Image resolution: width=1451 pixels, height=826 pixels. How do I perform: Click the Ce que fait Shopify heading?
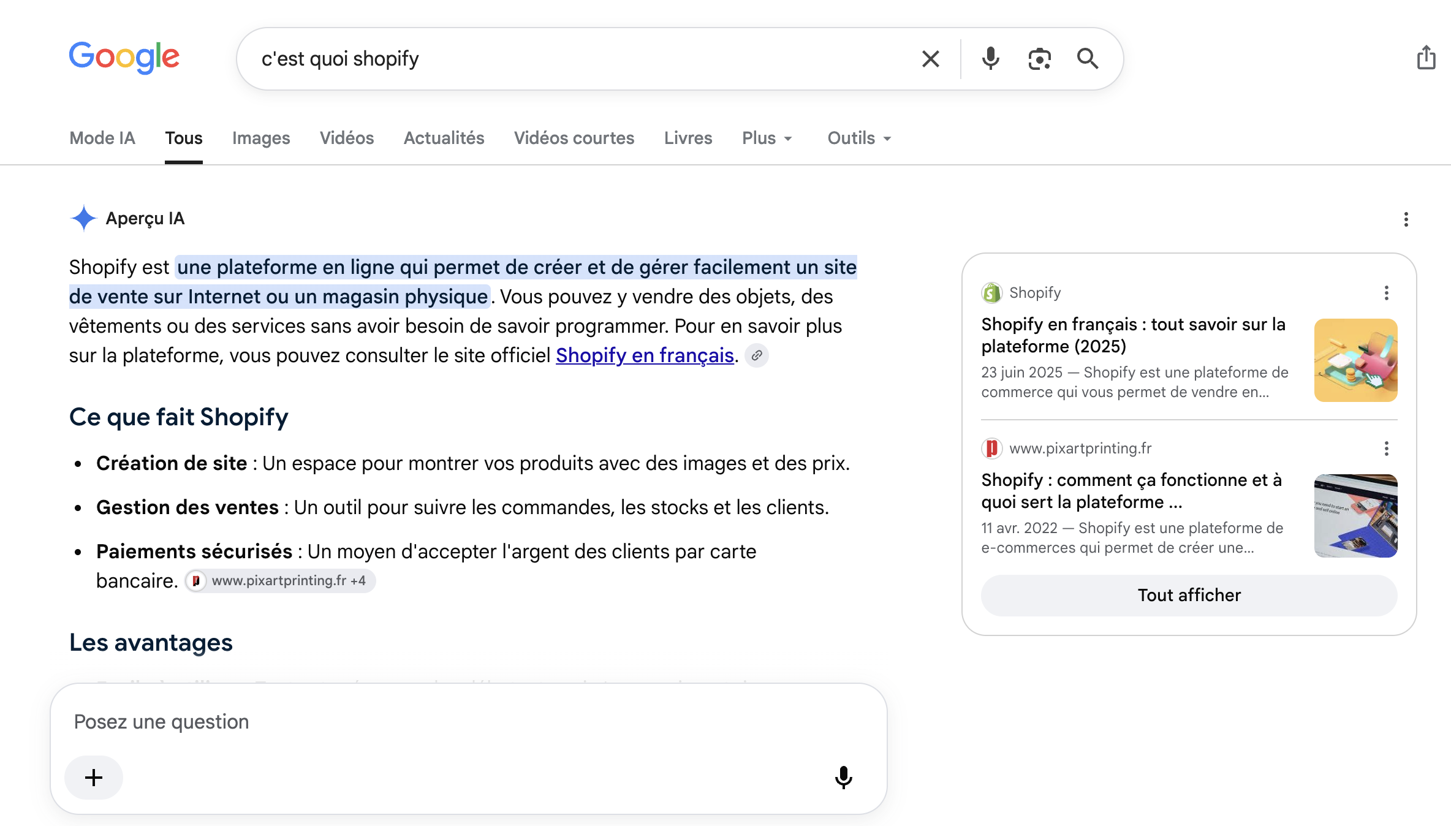click(178, 417)
